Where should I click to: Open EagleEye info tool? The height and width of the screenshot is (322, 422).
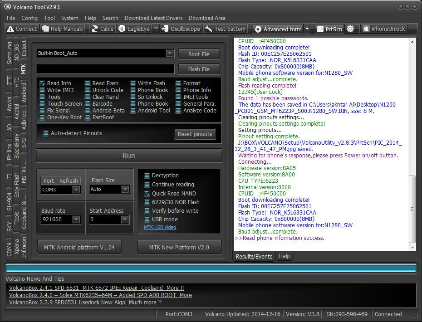point(134,29)
